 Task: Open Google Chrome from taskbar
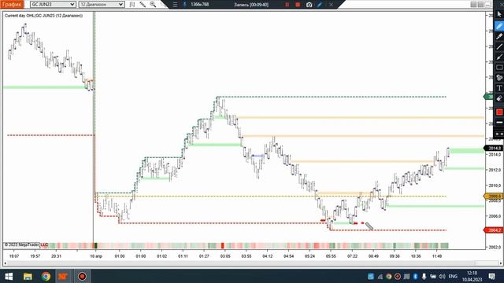(x=46, y=276)
